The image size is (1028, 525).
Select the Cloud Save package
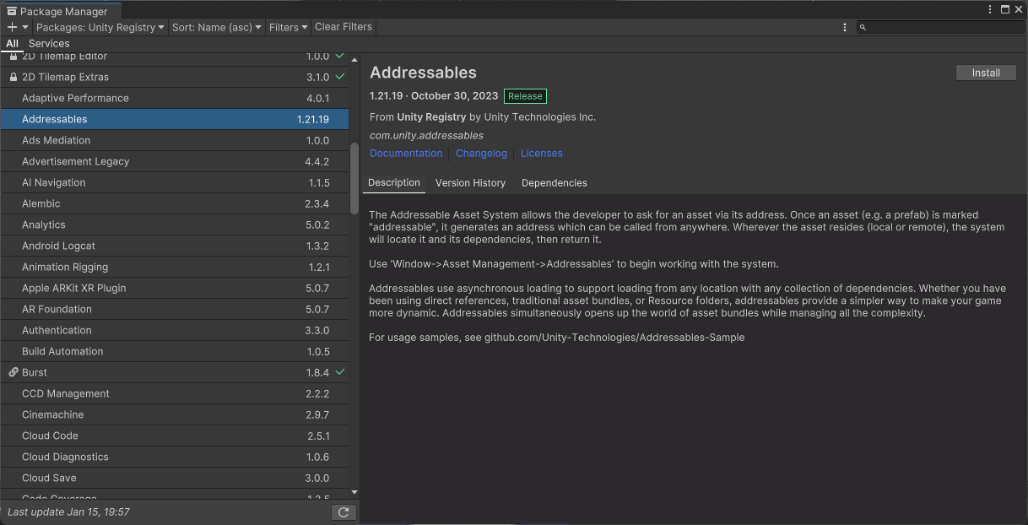click(174, 478)
